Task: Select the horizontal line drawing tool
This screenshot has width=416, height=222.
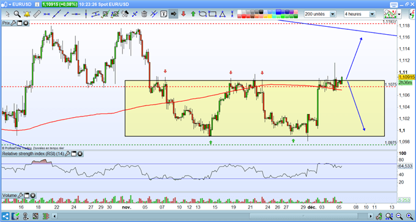Action: (x=46, y=14)
